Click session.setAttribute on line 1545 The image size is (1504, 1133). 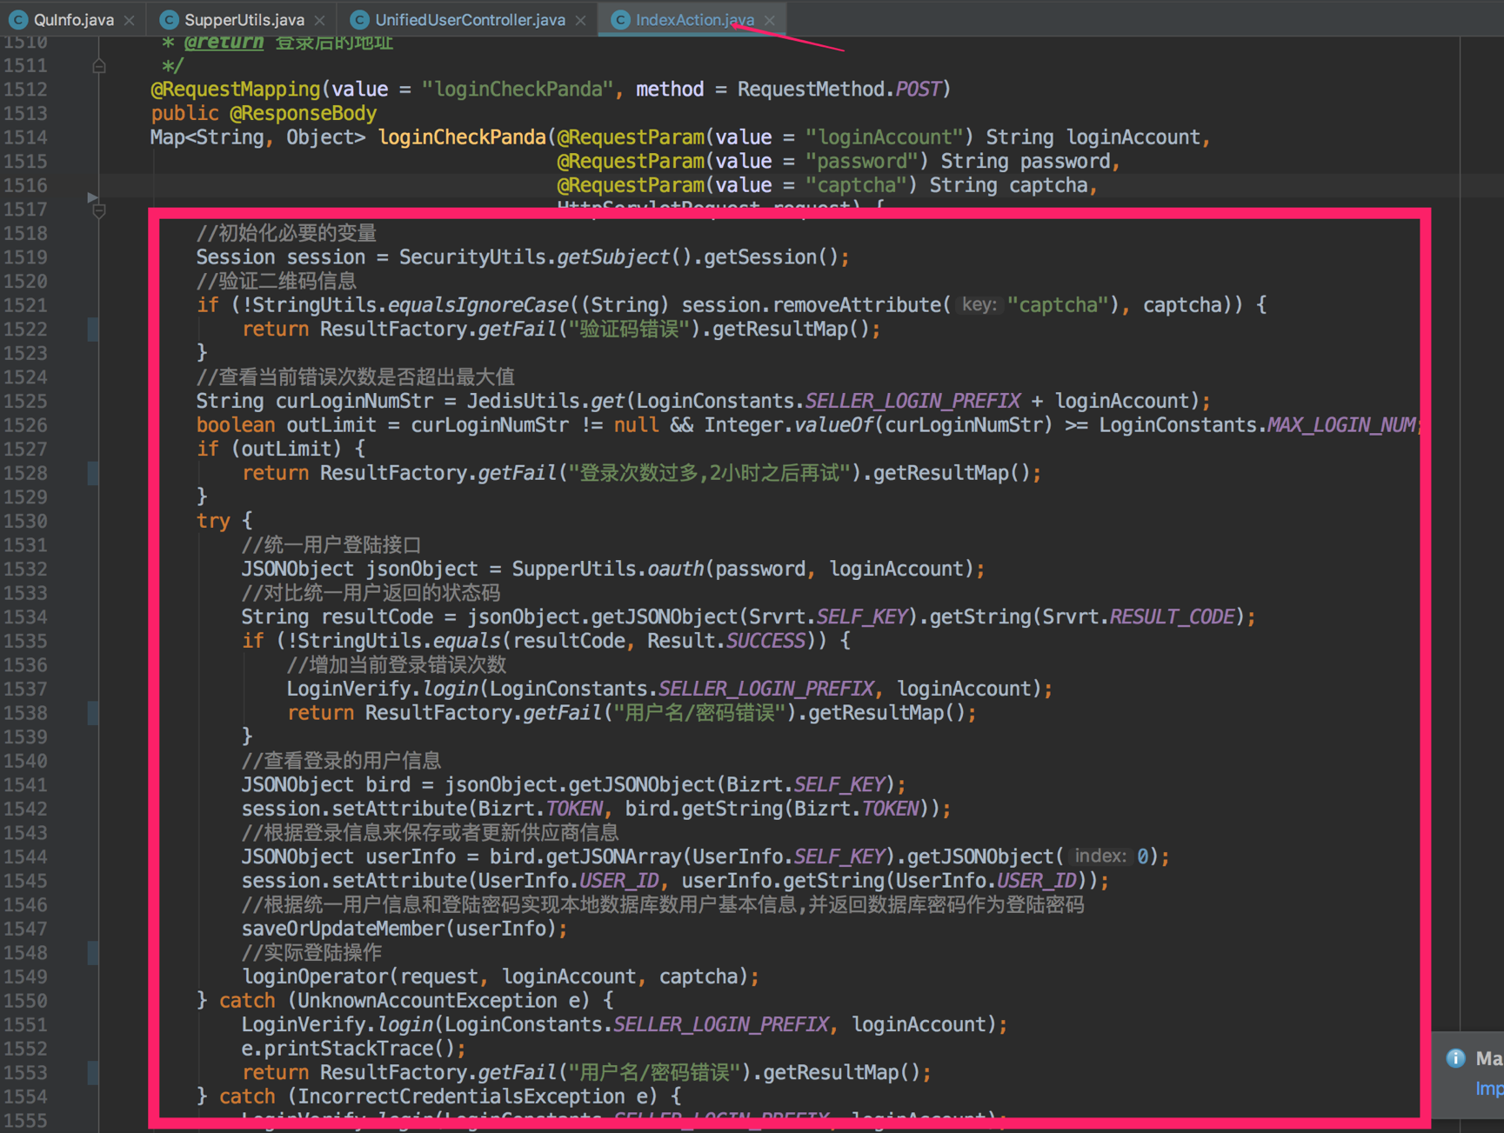click(x=355, y=882)
